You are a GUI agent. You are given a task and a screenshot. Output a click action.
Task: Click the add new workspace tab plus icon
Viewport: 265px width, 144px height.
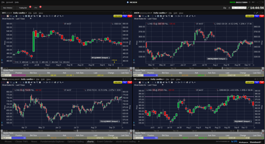(138, 141)
